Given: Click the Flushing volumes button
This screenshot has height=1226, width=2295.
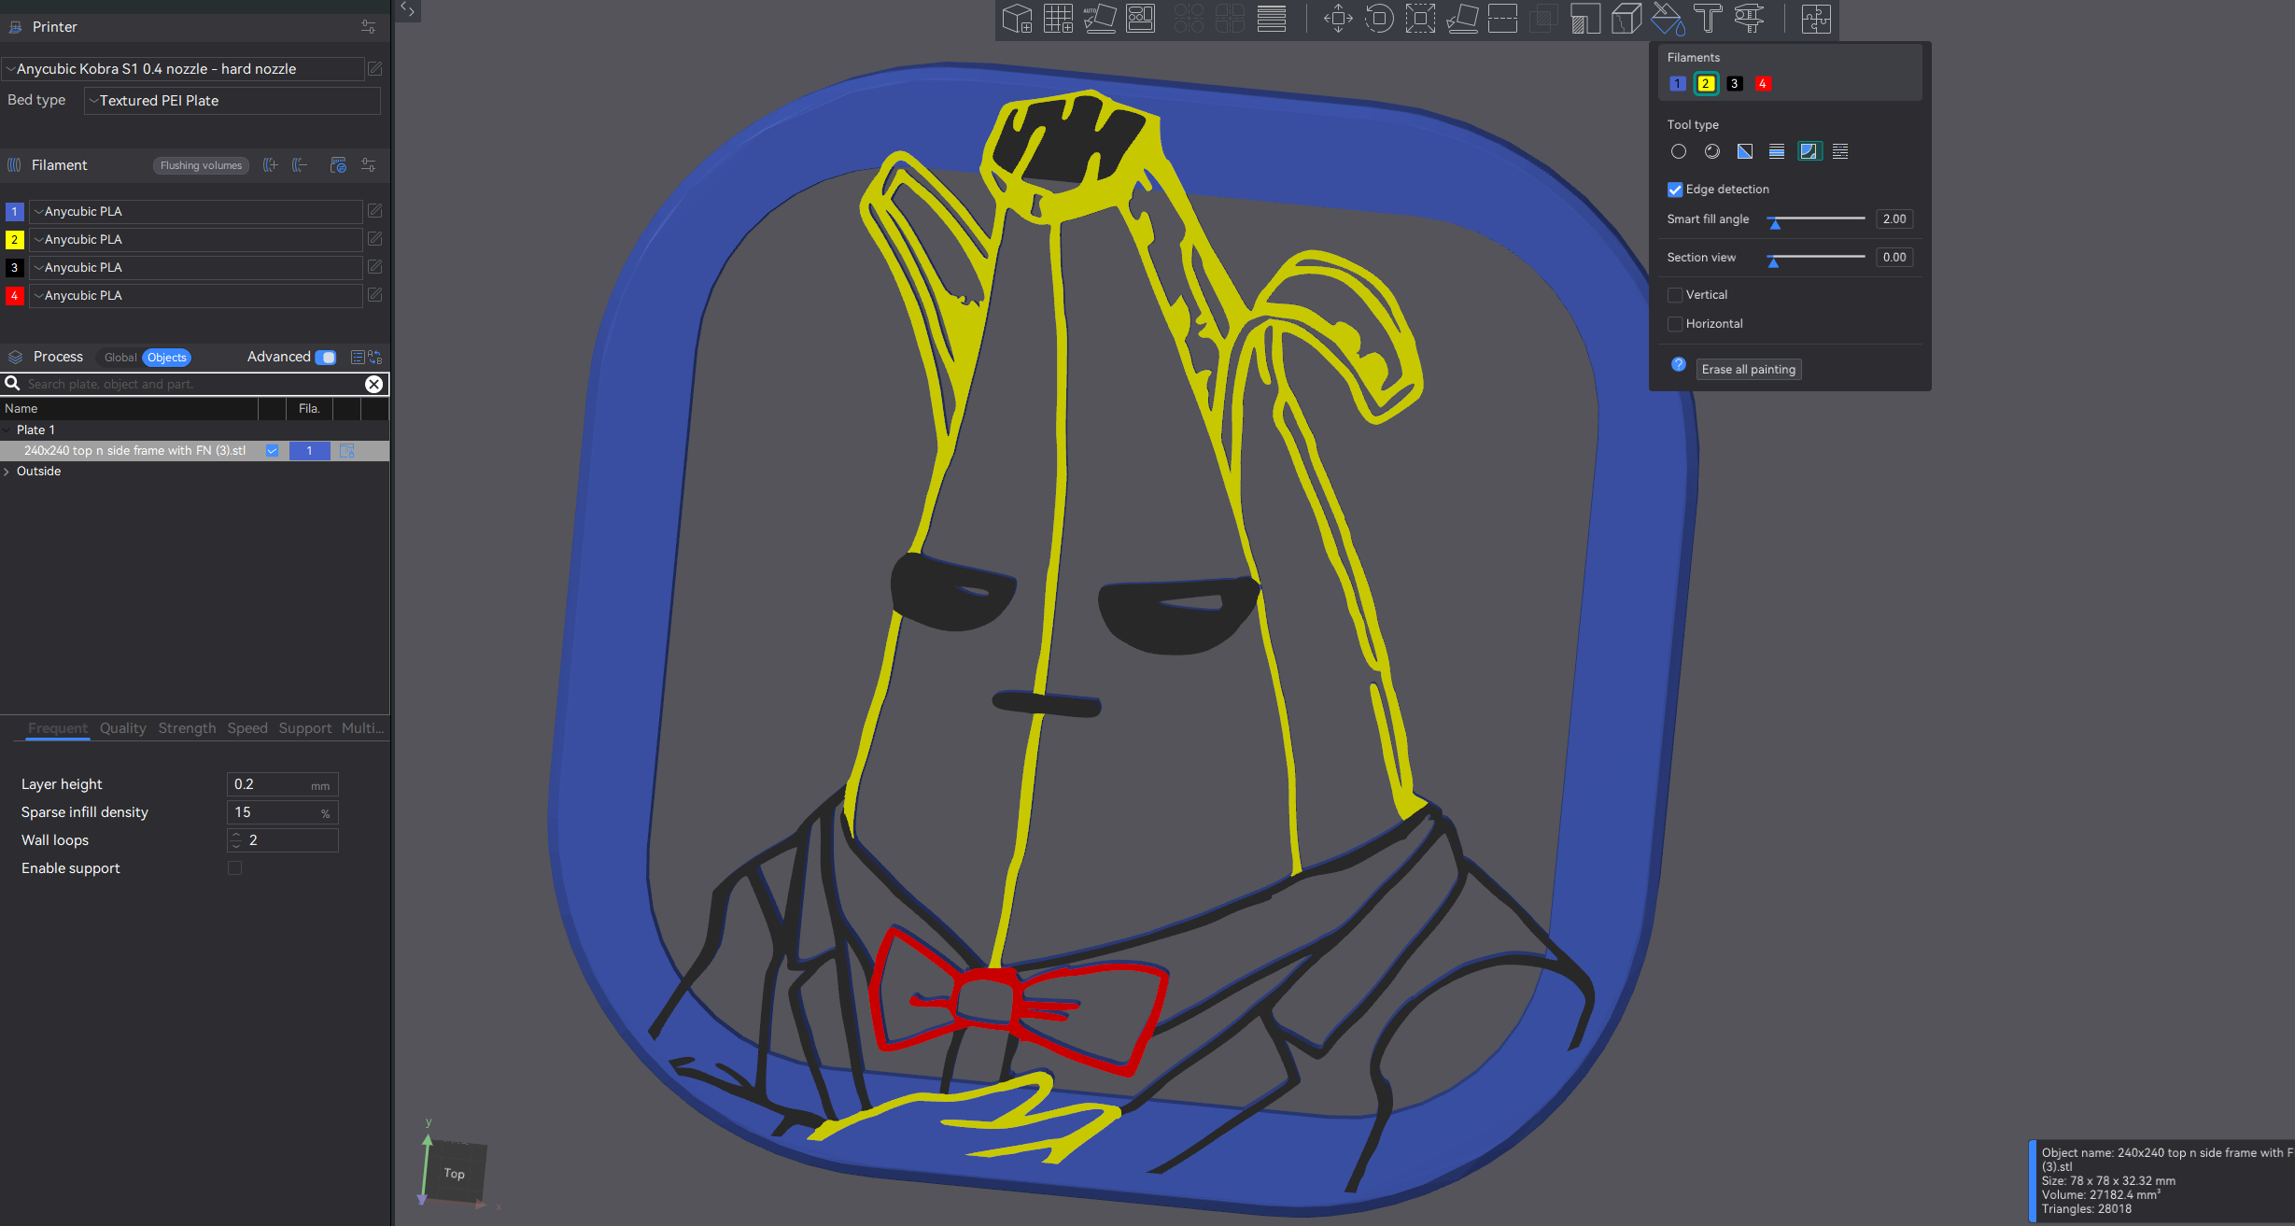Looking at the screenshot, I should (x=201, y=166).
